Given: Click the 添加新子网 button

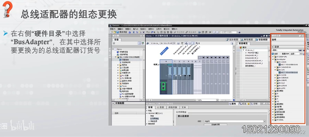Looking at the screenshot, I should click(215, 125).
